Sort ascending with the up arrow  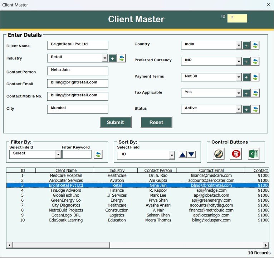point(183,154)
